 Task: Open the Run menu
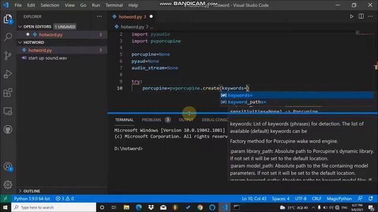pyautogui.click(x=96, y=5)
